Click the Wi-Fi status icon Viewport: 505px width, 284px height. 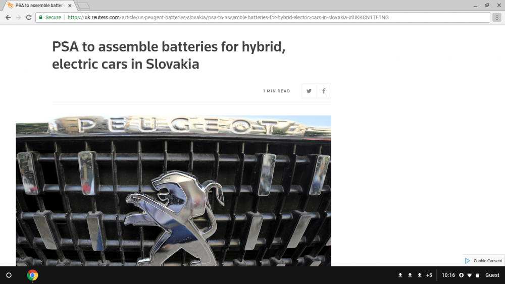[470, 275]
